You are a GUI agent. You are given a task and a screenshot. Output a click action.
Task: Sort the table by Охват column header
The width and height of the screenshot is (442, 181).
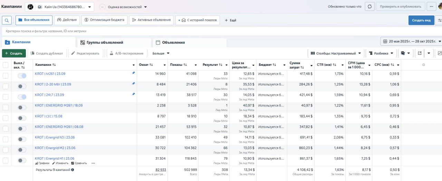coord(146,65)
